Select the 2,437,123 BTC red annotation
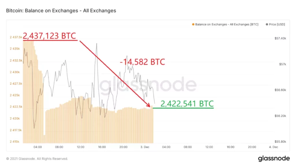The width and height of the screenshot is (296, 166). pyautogui.click(x=49, y=36)
